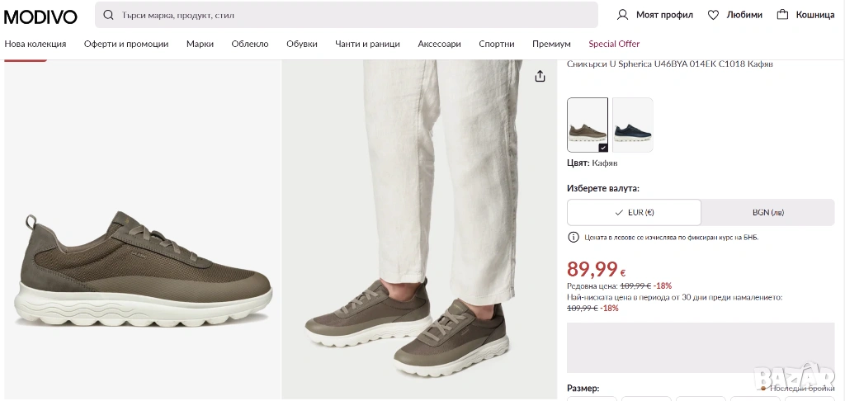Switch currency to BGN (лв)
This screenshot has height=401, width=845.
pyautogui.click(x=767, y=212)
